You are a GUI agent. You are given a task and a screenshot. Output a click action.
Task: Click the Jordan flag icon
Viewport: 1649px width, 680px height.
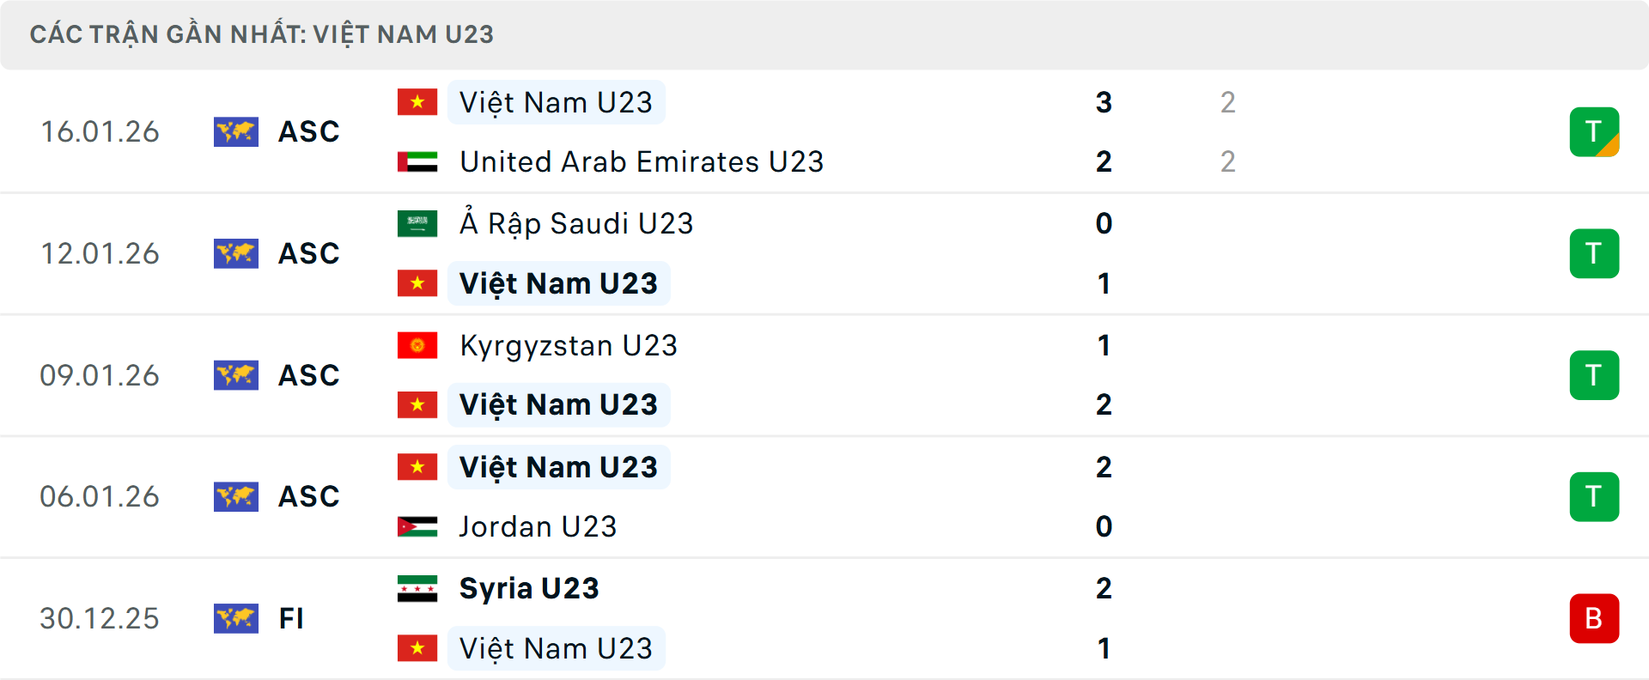coord(417,526)
